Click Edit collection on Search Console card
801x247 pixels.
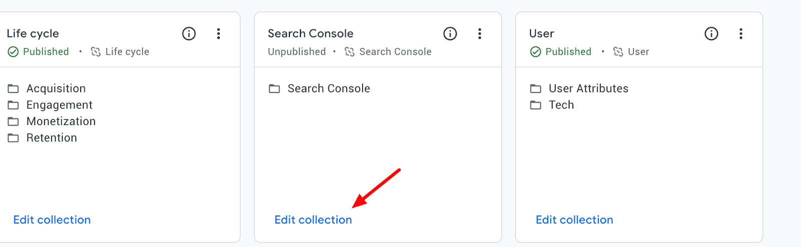coord(313,220)
